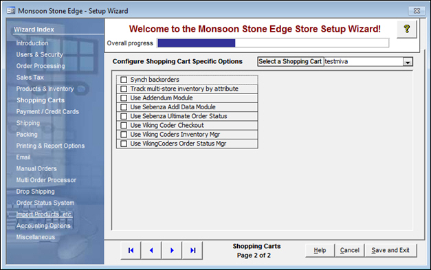This screenshot has height=270, width=431.
Task: Open Manual Orders section
Action: tap(36, 168)
